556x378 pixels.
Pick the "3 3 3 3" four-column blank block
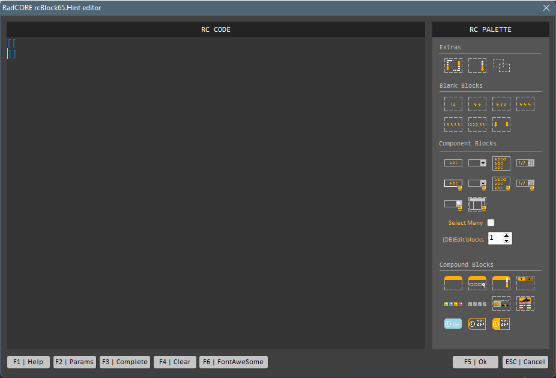(453, 124)
